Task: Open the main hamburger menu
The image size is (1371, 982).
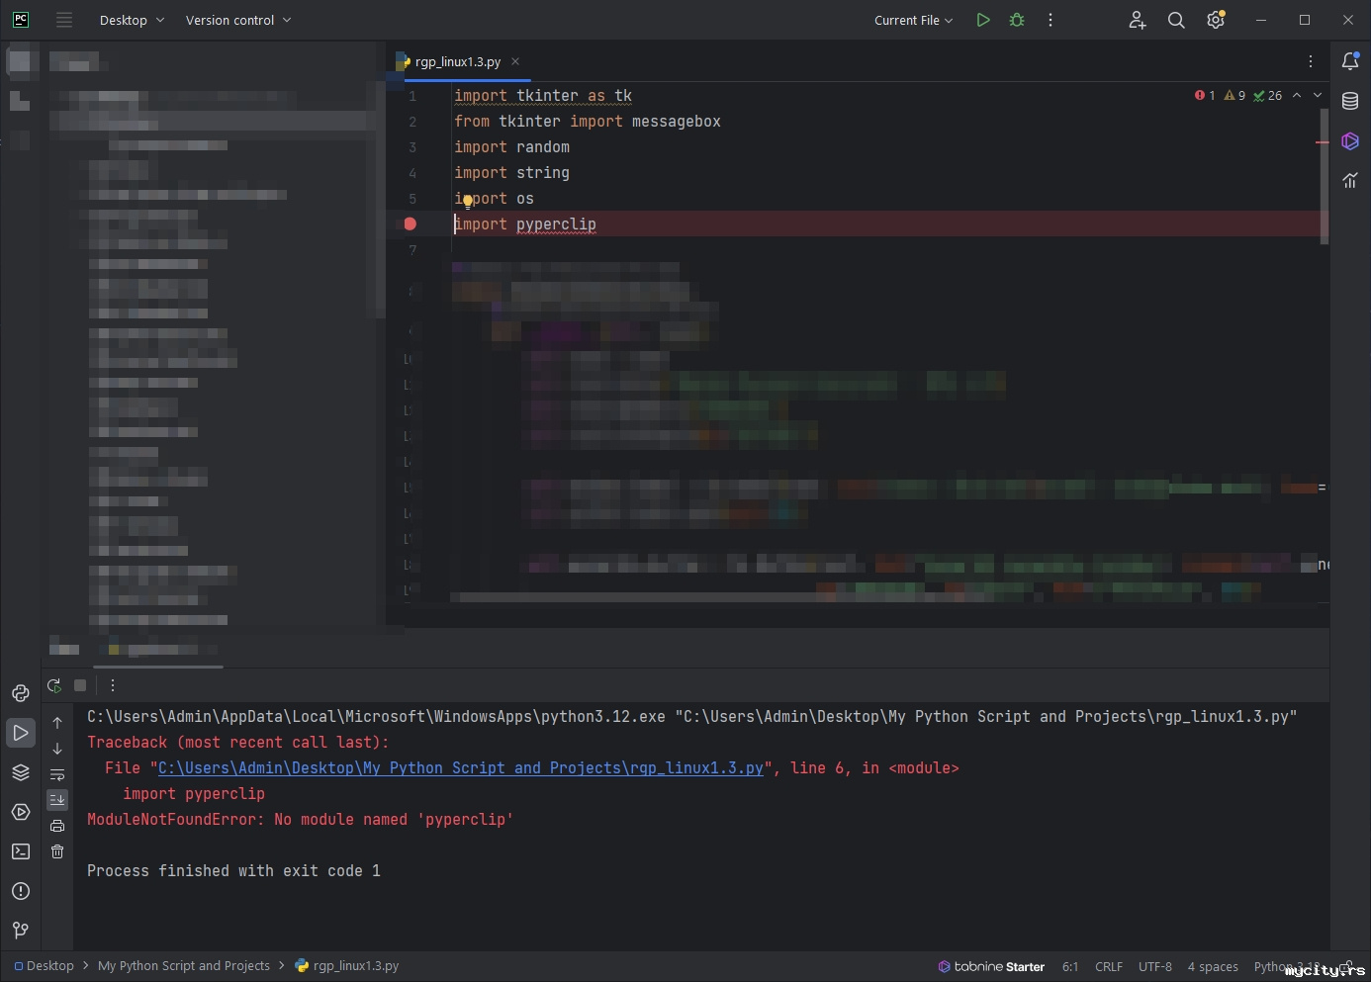Action: pos(64,20)
